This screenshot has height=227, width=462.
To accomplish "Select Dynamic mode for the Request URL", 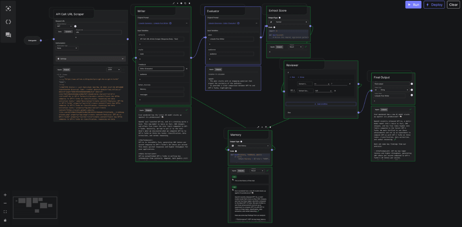I will (68, 32).
